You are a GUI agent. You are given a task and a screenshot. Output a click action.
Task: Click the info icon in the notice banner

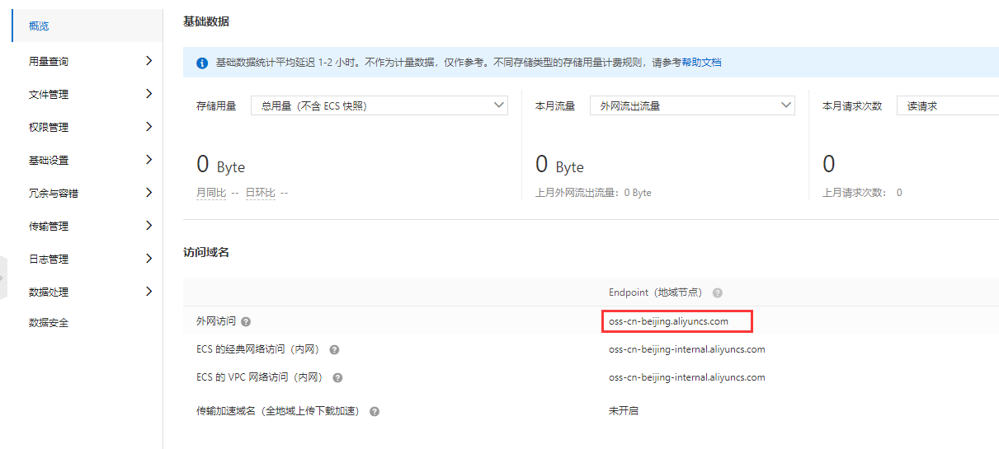click(202, 63)
